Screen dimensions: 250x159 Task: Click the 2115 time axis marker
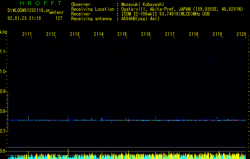point(122,34)
